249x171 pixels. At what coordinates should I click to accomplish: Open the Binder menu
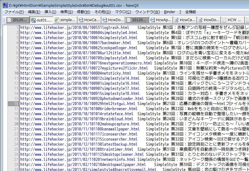click(169, 12)
